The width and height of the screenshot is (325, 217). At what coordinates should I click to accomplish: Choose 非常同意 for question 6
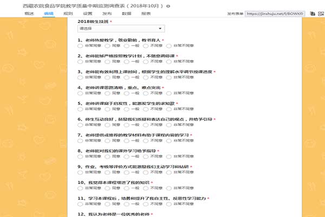click(81, 125)
